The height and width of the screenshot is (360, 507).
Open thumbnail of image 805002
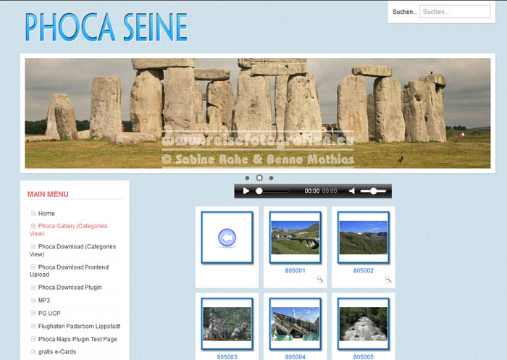(363, 238)
